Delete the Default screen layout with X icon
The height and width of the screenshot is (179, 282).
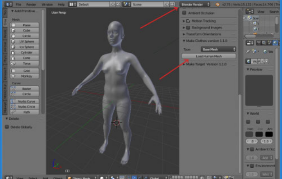click(x=118, y=4)
